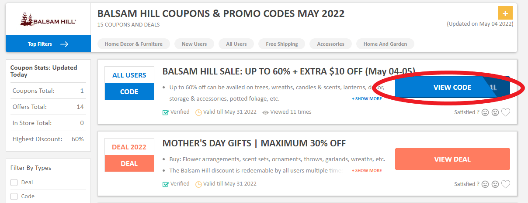The image size is (528, 203).
Task: Select the Free Shipping filter tag
Action: click(x=281, y=44)
